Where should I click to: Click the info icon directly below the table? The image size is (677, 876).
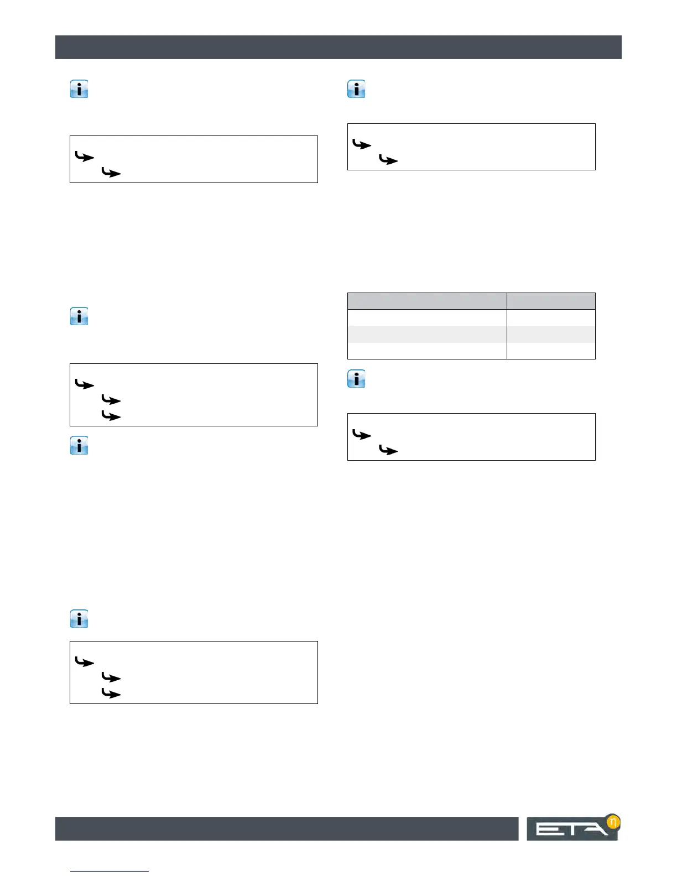pos(356,379)
